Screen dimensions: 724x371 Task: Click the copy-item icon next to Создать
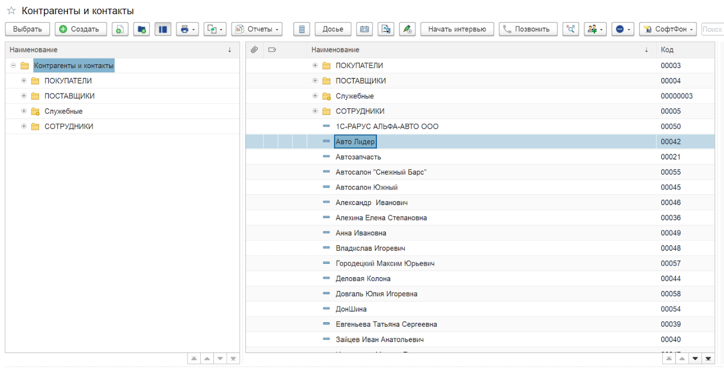[x=120, y=29]
